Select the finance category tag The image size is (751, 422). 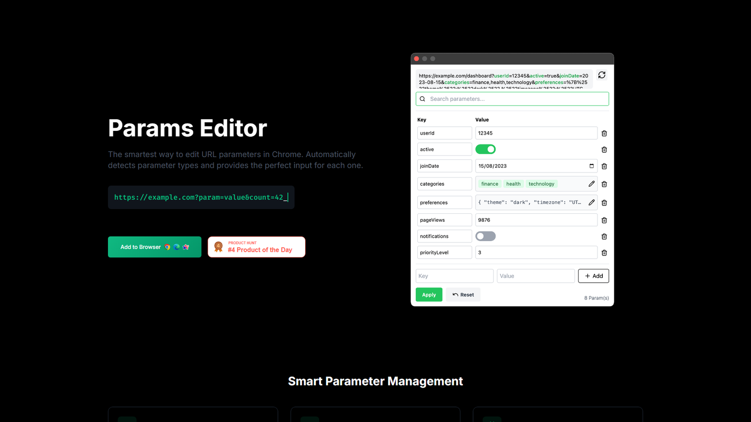pos(490,184)
